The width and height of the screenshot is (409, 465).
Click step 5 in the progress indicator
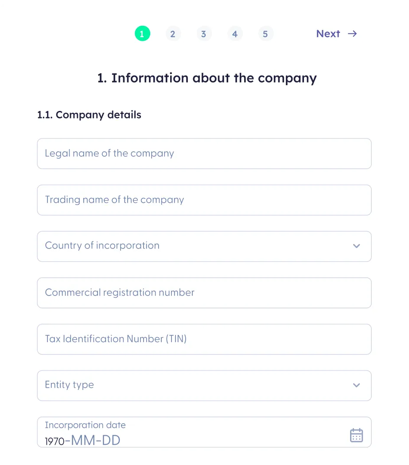pos(266,33)
